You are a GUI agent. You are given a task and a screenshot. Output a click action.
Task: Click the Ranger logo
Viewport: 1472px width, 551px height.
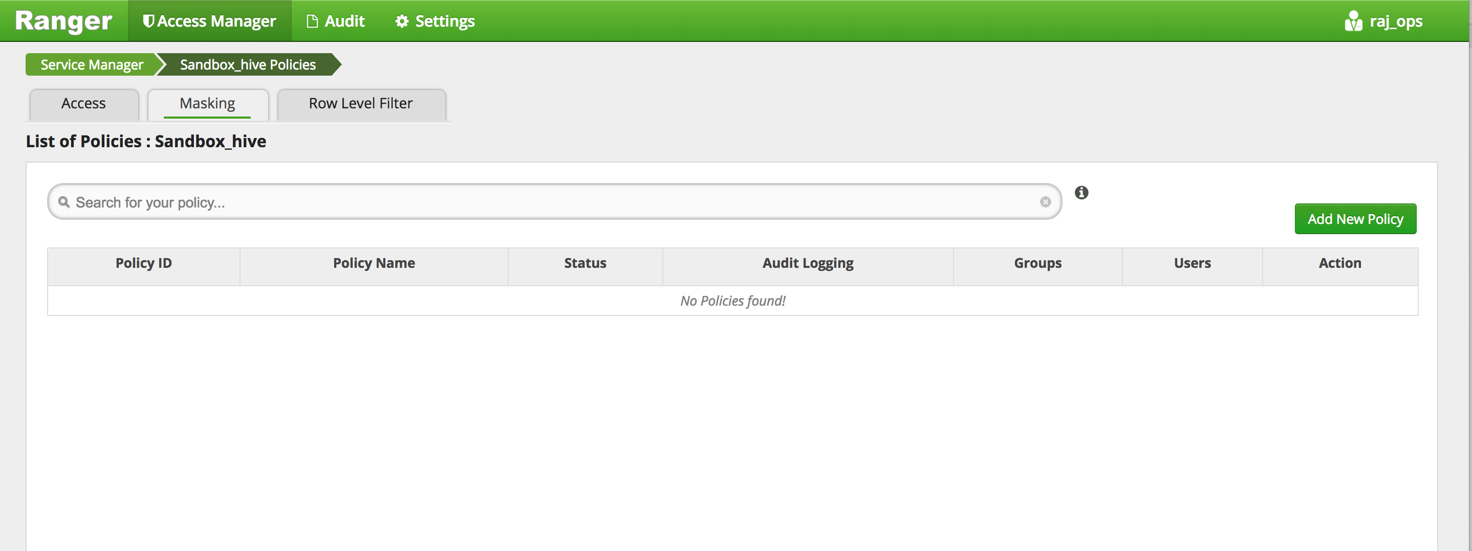click(x=63, y=21)
